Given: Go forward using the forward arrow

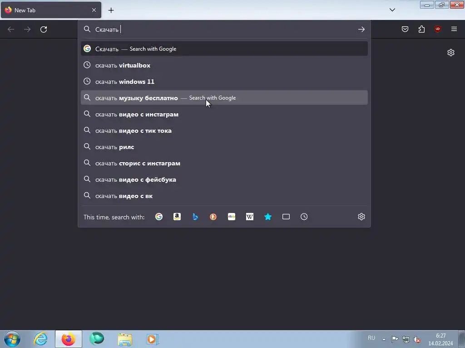Looking at the screenshot, I should pyautogui.click(x=27, y=29).
